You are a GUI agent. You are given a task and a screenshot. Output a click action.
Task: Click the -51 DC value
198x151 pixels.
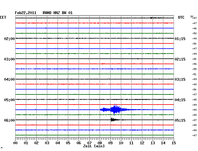point(194,74)
